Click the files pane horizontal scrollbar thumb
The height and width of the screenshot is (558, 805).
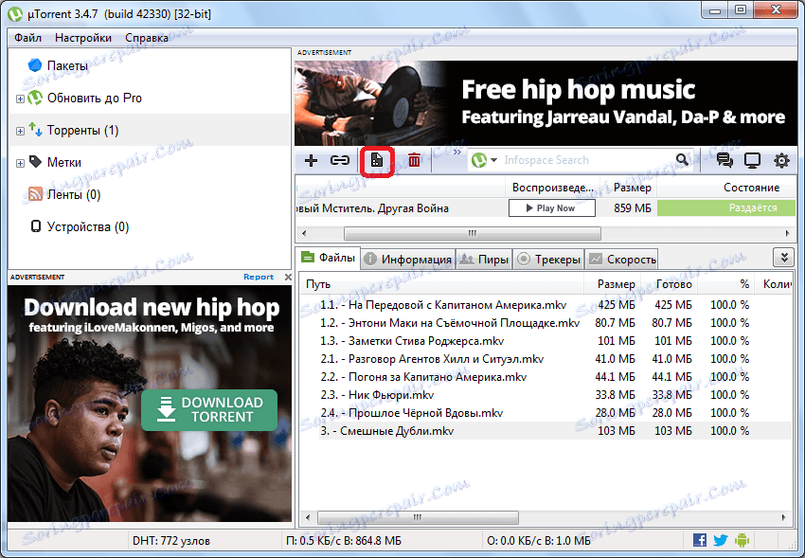[x=418, y=517]
